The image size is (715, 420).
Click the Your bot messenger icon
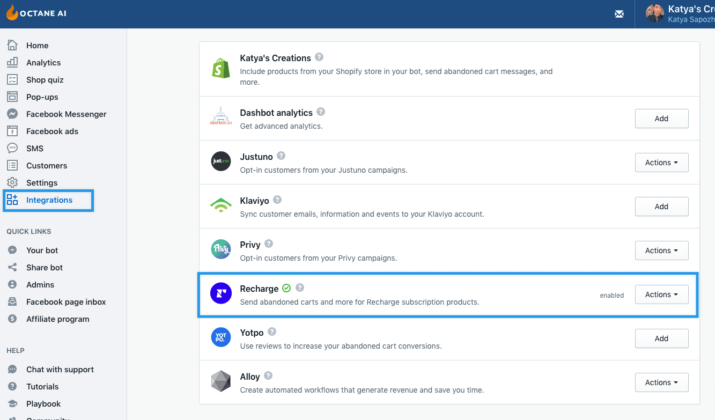click(12, 250)
